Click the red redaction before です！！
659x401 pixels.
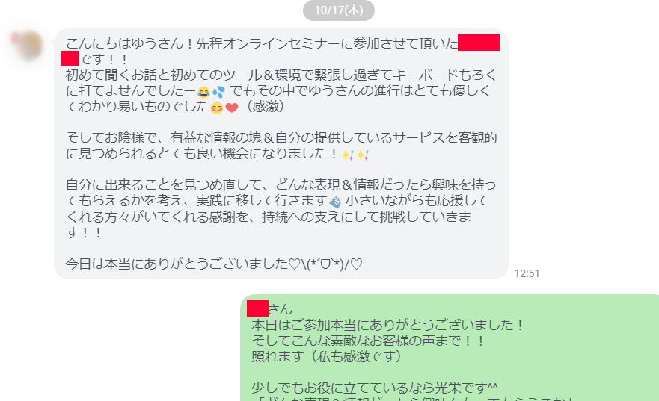(x=70, y=58)
